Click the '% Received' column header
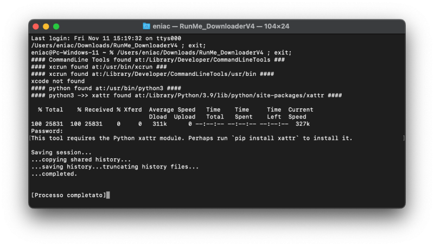 pos(95,110)
